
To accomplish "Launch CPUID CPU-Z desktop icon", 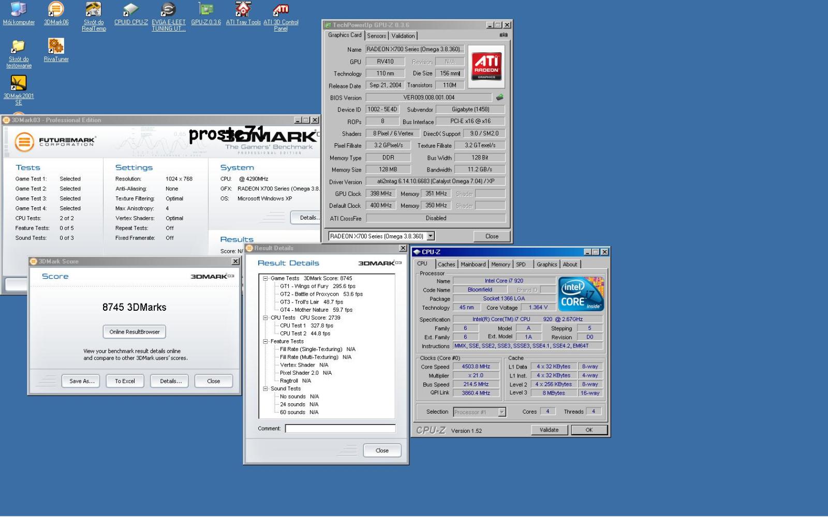I will point(131,13).
